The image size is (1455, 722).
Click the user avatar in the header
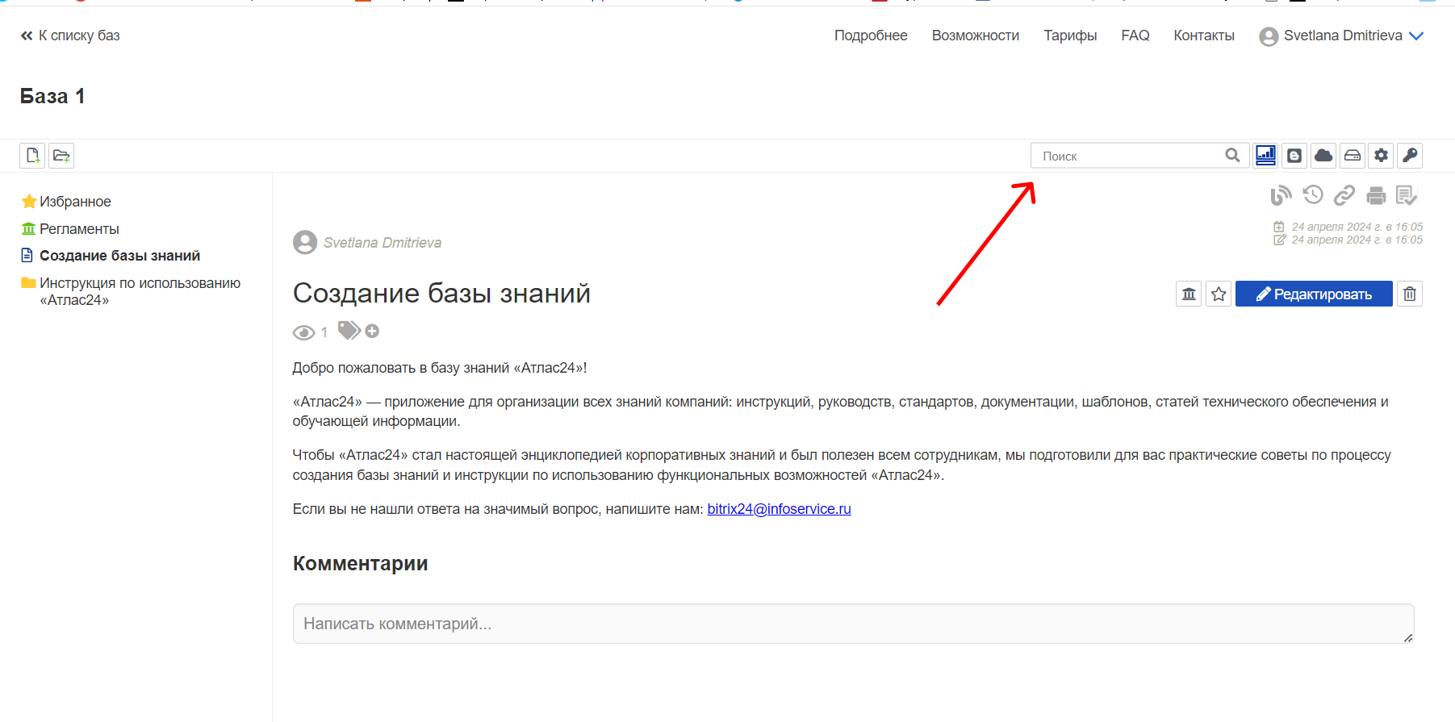(1269, 36)
